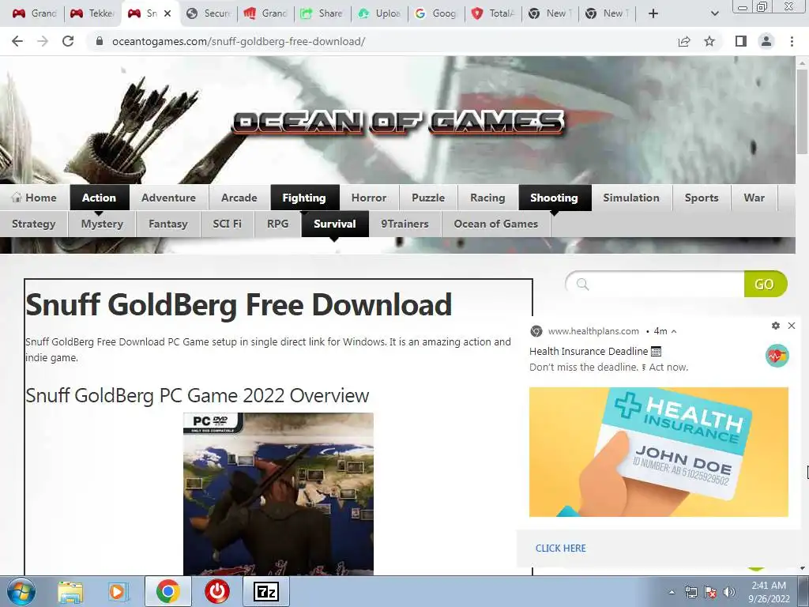
Task: Open the Horror category
Action: click(369, 198)
